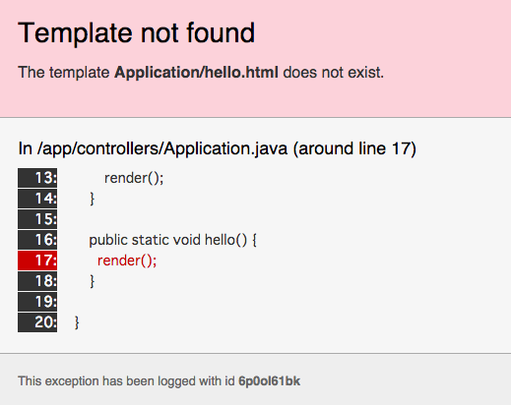Image resolution: width=511 pixels, height=405 pixels.
Task: Click the "Template not found" heading
Action: 136,32
